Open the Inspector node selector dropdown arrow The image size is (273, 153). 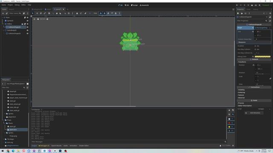tap(267, 17)
